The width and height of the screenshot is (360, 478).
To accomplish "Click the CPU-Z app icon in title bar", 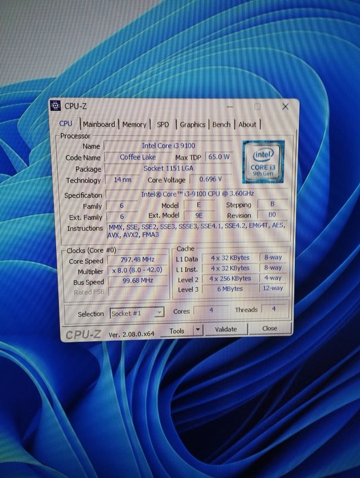I will point(56,105).
